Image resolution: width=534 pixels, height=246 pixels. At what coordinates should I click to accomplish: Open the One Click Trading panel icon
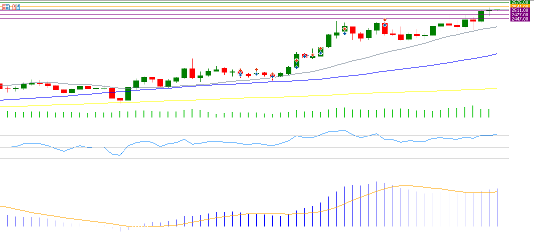(6, 7)
